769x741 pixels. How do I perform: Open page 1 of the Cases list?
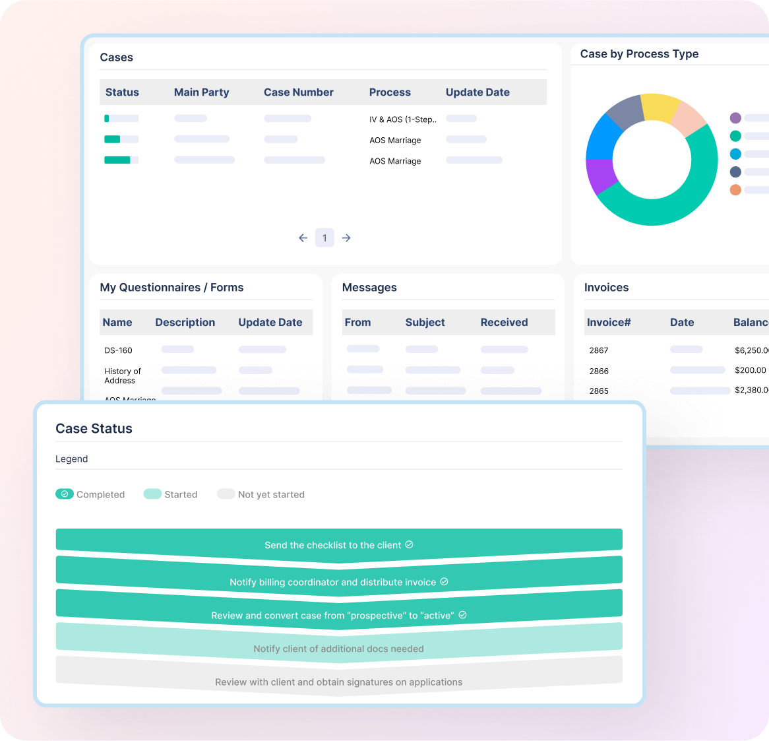point(324,238)
